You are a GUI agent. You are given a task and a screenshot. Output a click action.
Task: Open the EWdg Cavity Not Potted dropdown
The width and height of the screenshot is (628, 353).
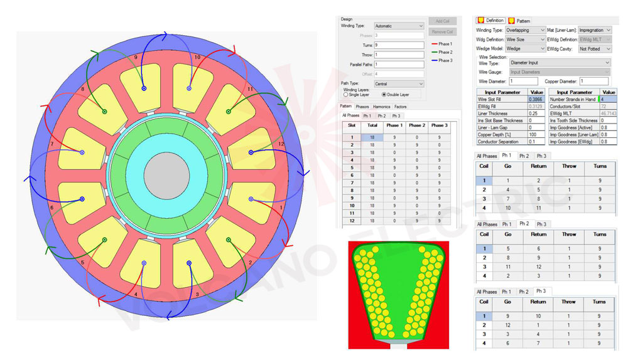595,49
